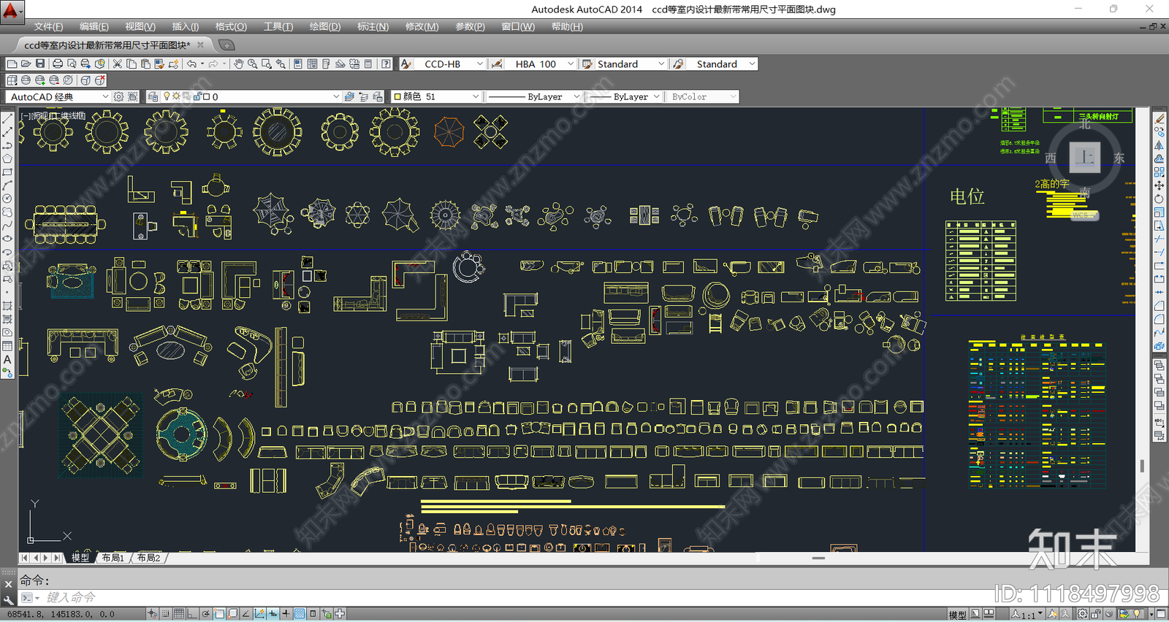This screenshot has height=622, width=1169.
Task: Toggle Object Snap in the status bar
Action: coord(219,614)
